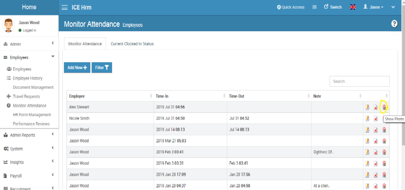This screenshot has height=190, width=405.
Task: Click Jason Wood's avatar picture
Action: click(9, 26)
